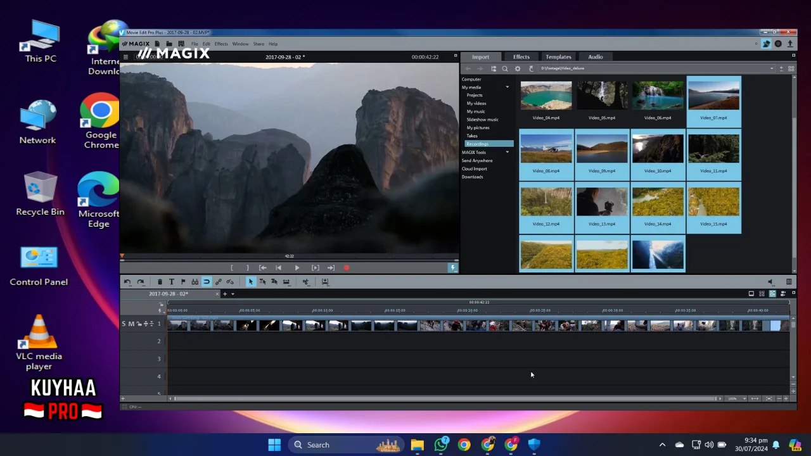Viewport: 811px width, 456px height.
Task: Close the 2017-09-28 - 02 project tab
Action: coord(217,294)
